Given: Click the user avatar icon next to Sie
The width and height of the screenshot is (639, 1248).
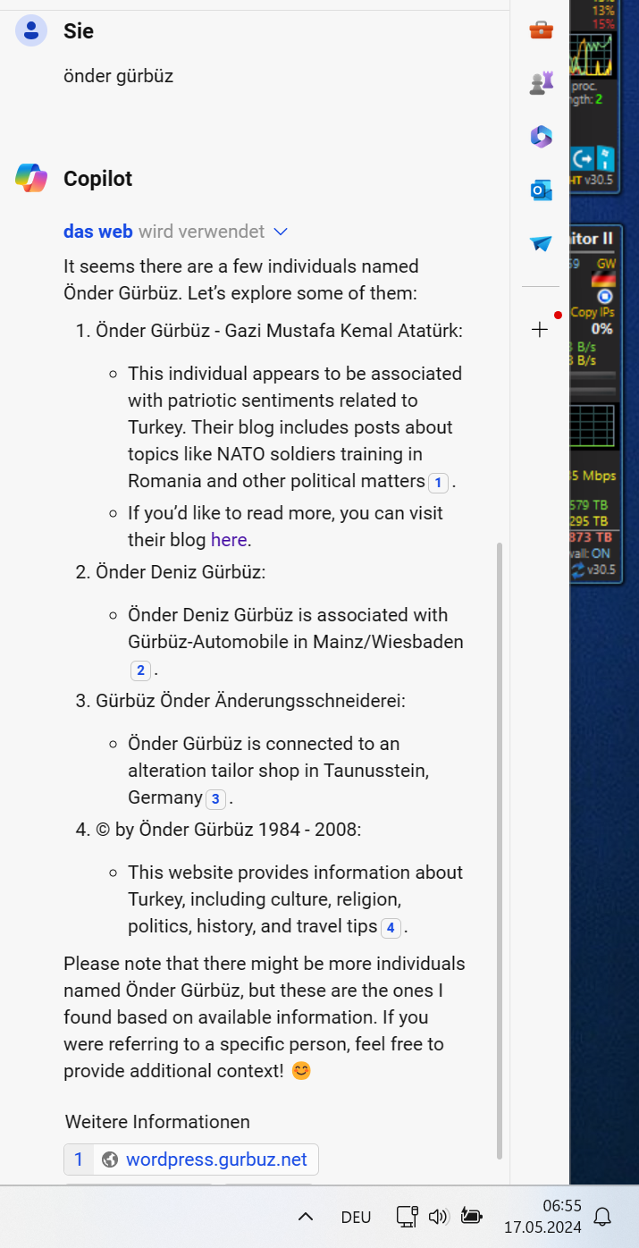Looking at the screenshot, I should click(x=31, y=30).
